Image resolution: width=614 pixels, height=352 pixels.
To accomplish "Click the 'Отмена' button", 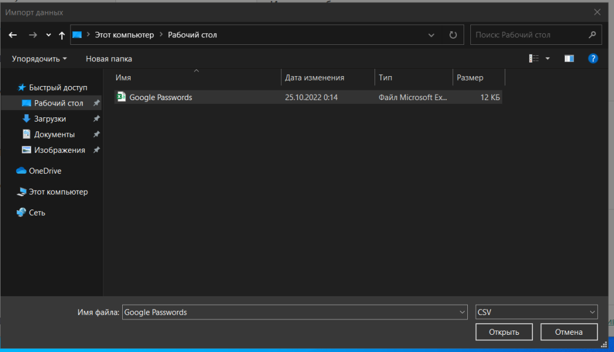I will coord(569,332).
